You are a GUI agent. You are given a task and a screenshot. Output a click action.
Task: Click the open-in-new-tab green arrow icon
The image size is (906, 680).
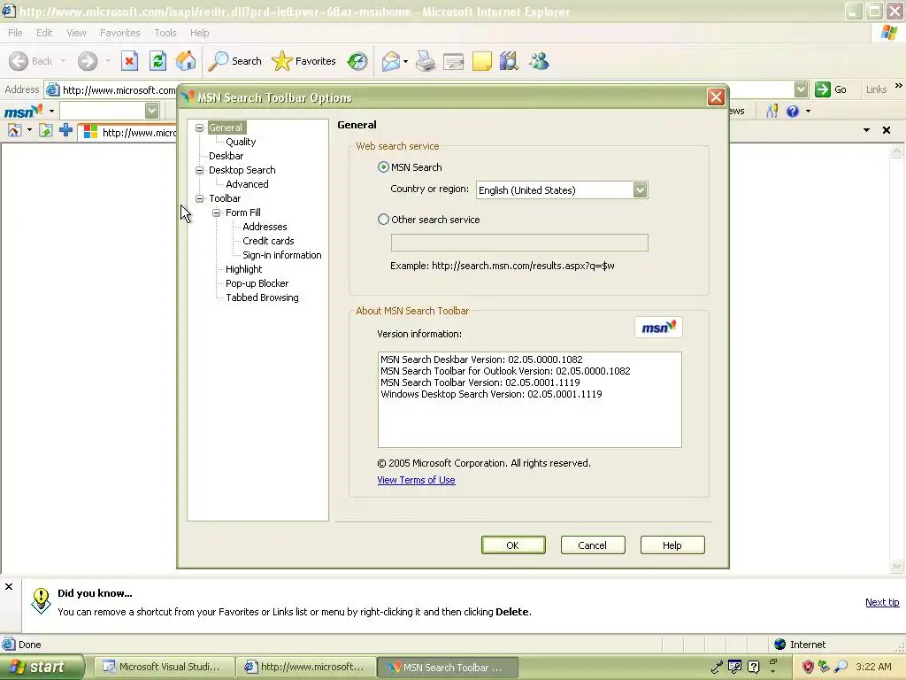(x=46, y=131)
